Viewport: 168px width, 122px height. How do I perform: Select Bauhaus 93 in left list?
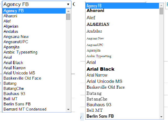pos(14,93)
